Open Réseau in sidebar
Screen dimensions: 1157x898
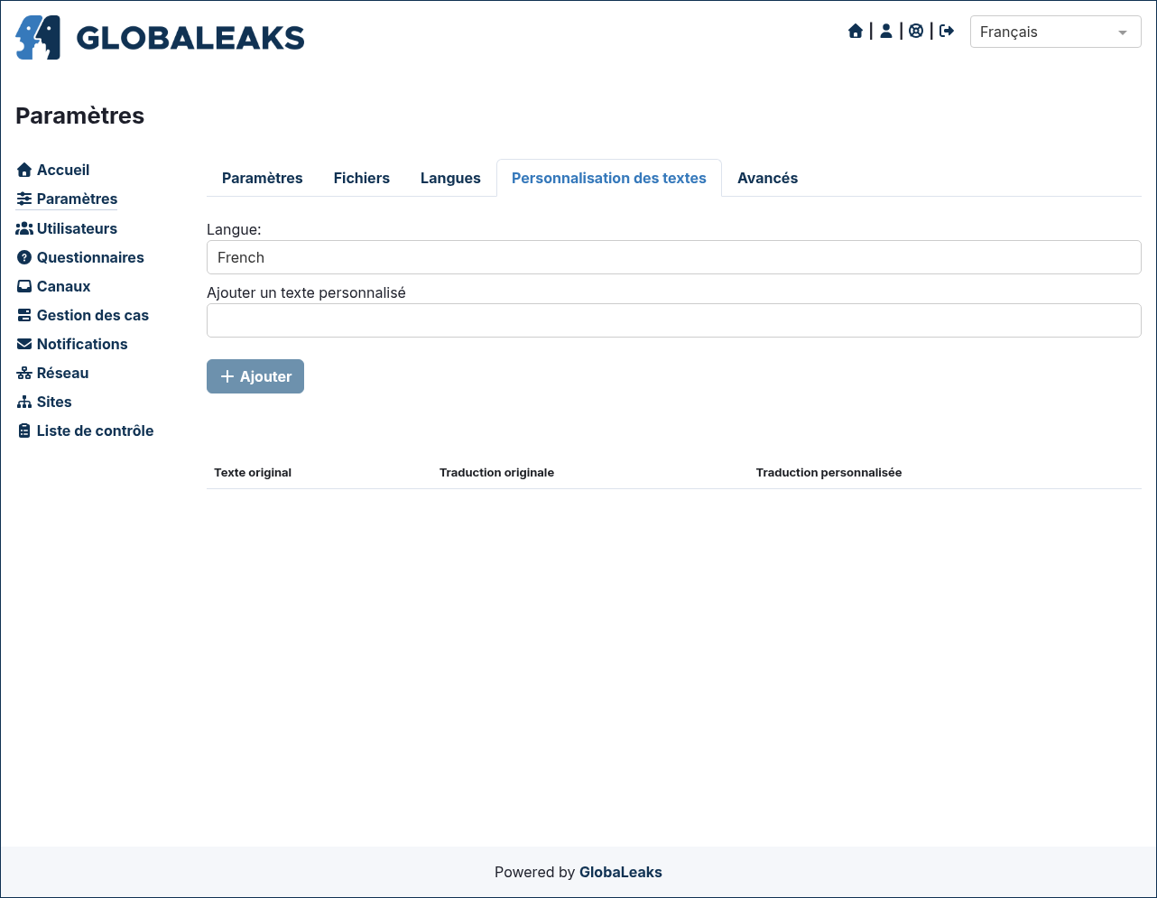pos(62,373)
